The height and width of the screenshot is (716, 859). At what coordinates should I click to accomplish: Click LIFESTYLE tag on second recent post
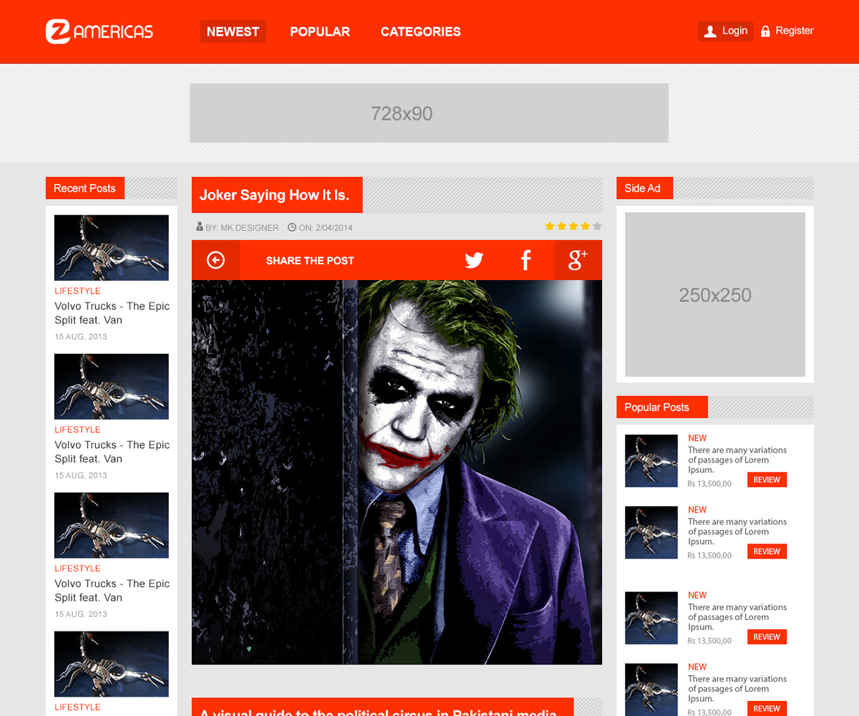[x=77, y=430]
